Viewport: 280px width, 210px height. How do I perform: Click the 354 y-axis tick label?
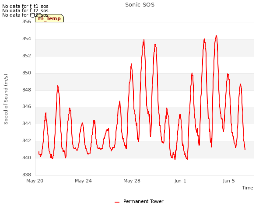click(x=27, y=39)
